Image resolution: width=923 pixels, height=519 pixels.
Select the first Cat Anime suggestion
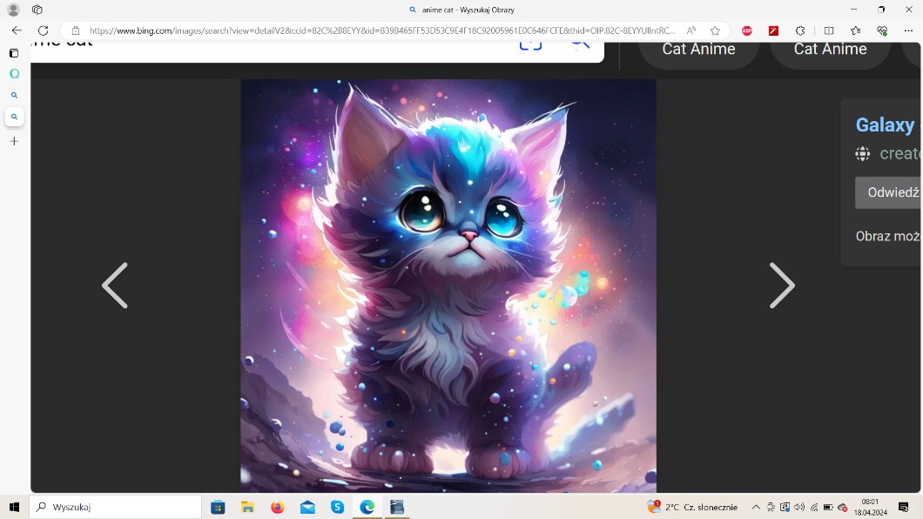[698, 50]
